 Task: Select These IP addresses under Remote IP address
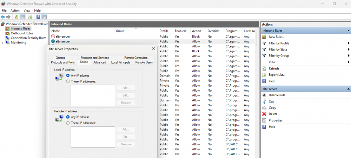click(68, 123)
